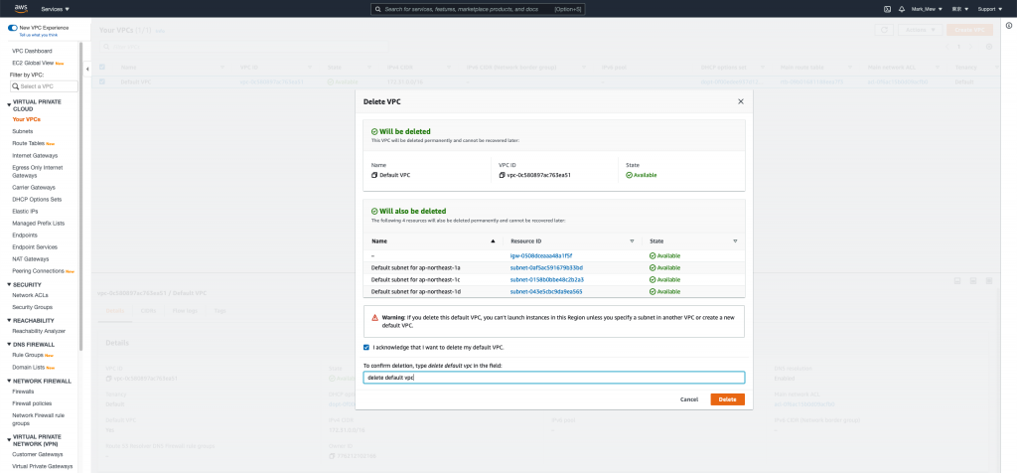Open the Support dropdown menu
Image resolution: width=1017 pixels, height=473 pixels.
(x=989, y=9)
